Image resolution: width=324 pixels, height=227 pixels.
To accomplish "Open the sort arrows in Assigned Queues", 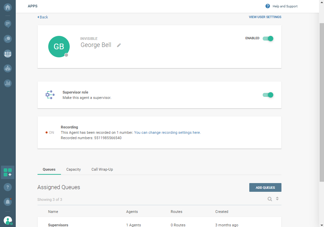I will [277, 199].
